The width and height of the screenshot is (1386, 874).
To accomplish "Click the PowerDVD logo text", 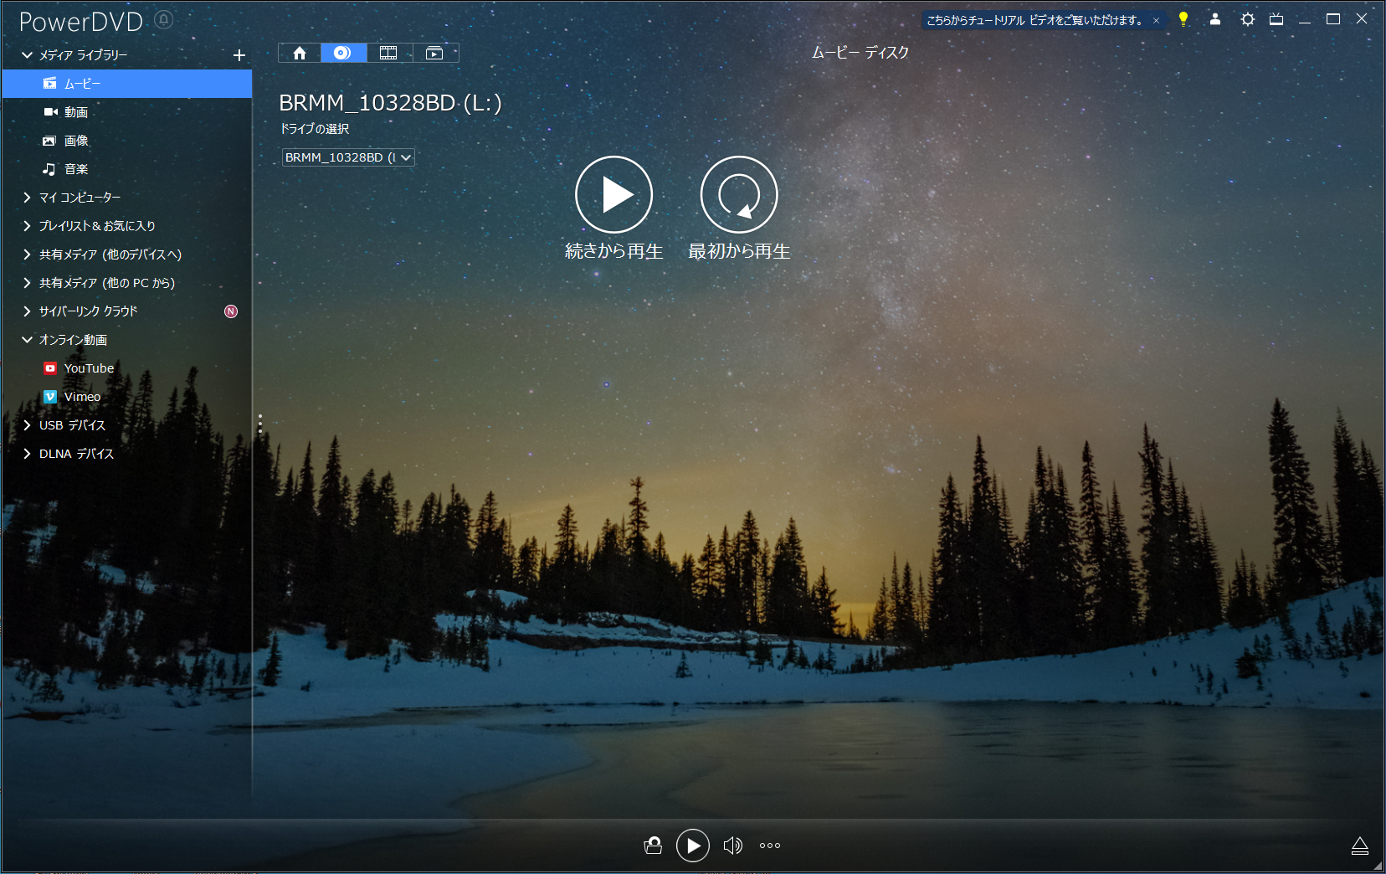I will tap(81, 22).
